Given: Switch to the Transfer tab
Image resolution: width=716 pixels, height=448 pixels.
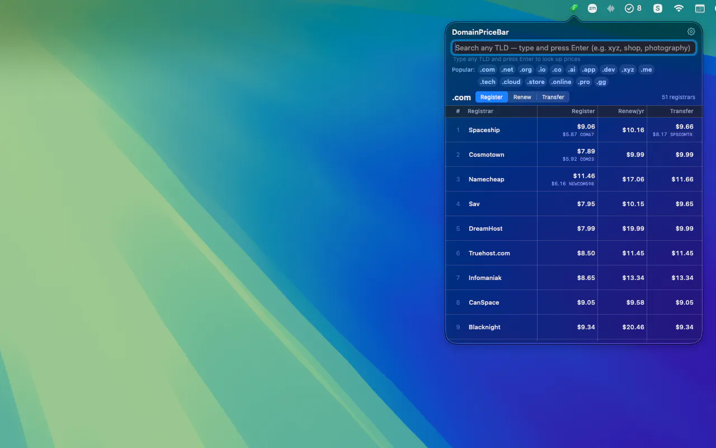Looking at the screenshot, I should (x=553, y=97).
